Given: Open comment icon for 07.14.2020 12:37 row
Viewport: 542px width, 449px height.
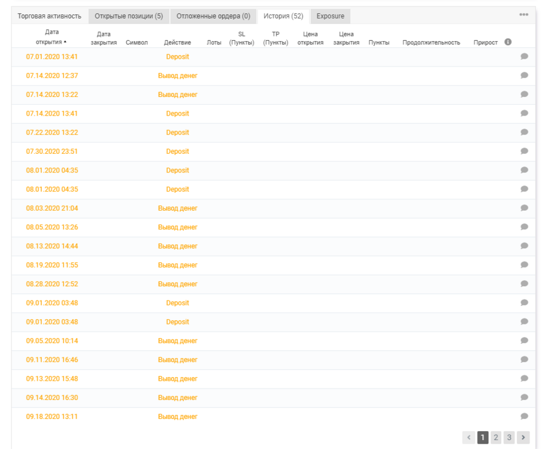Looking at the screenshot, I should click(x=524, y=75).
